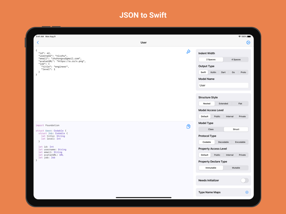Set Property Access Level to Internal
This screenshot has width=286, height=214.
230,155
